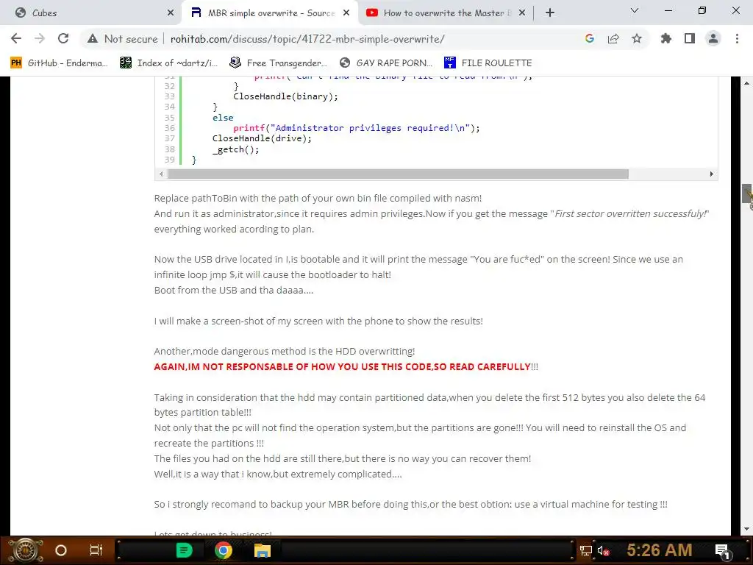
Task: Click the page scroll-up arrow
Action: coord(747,83)
